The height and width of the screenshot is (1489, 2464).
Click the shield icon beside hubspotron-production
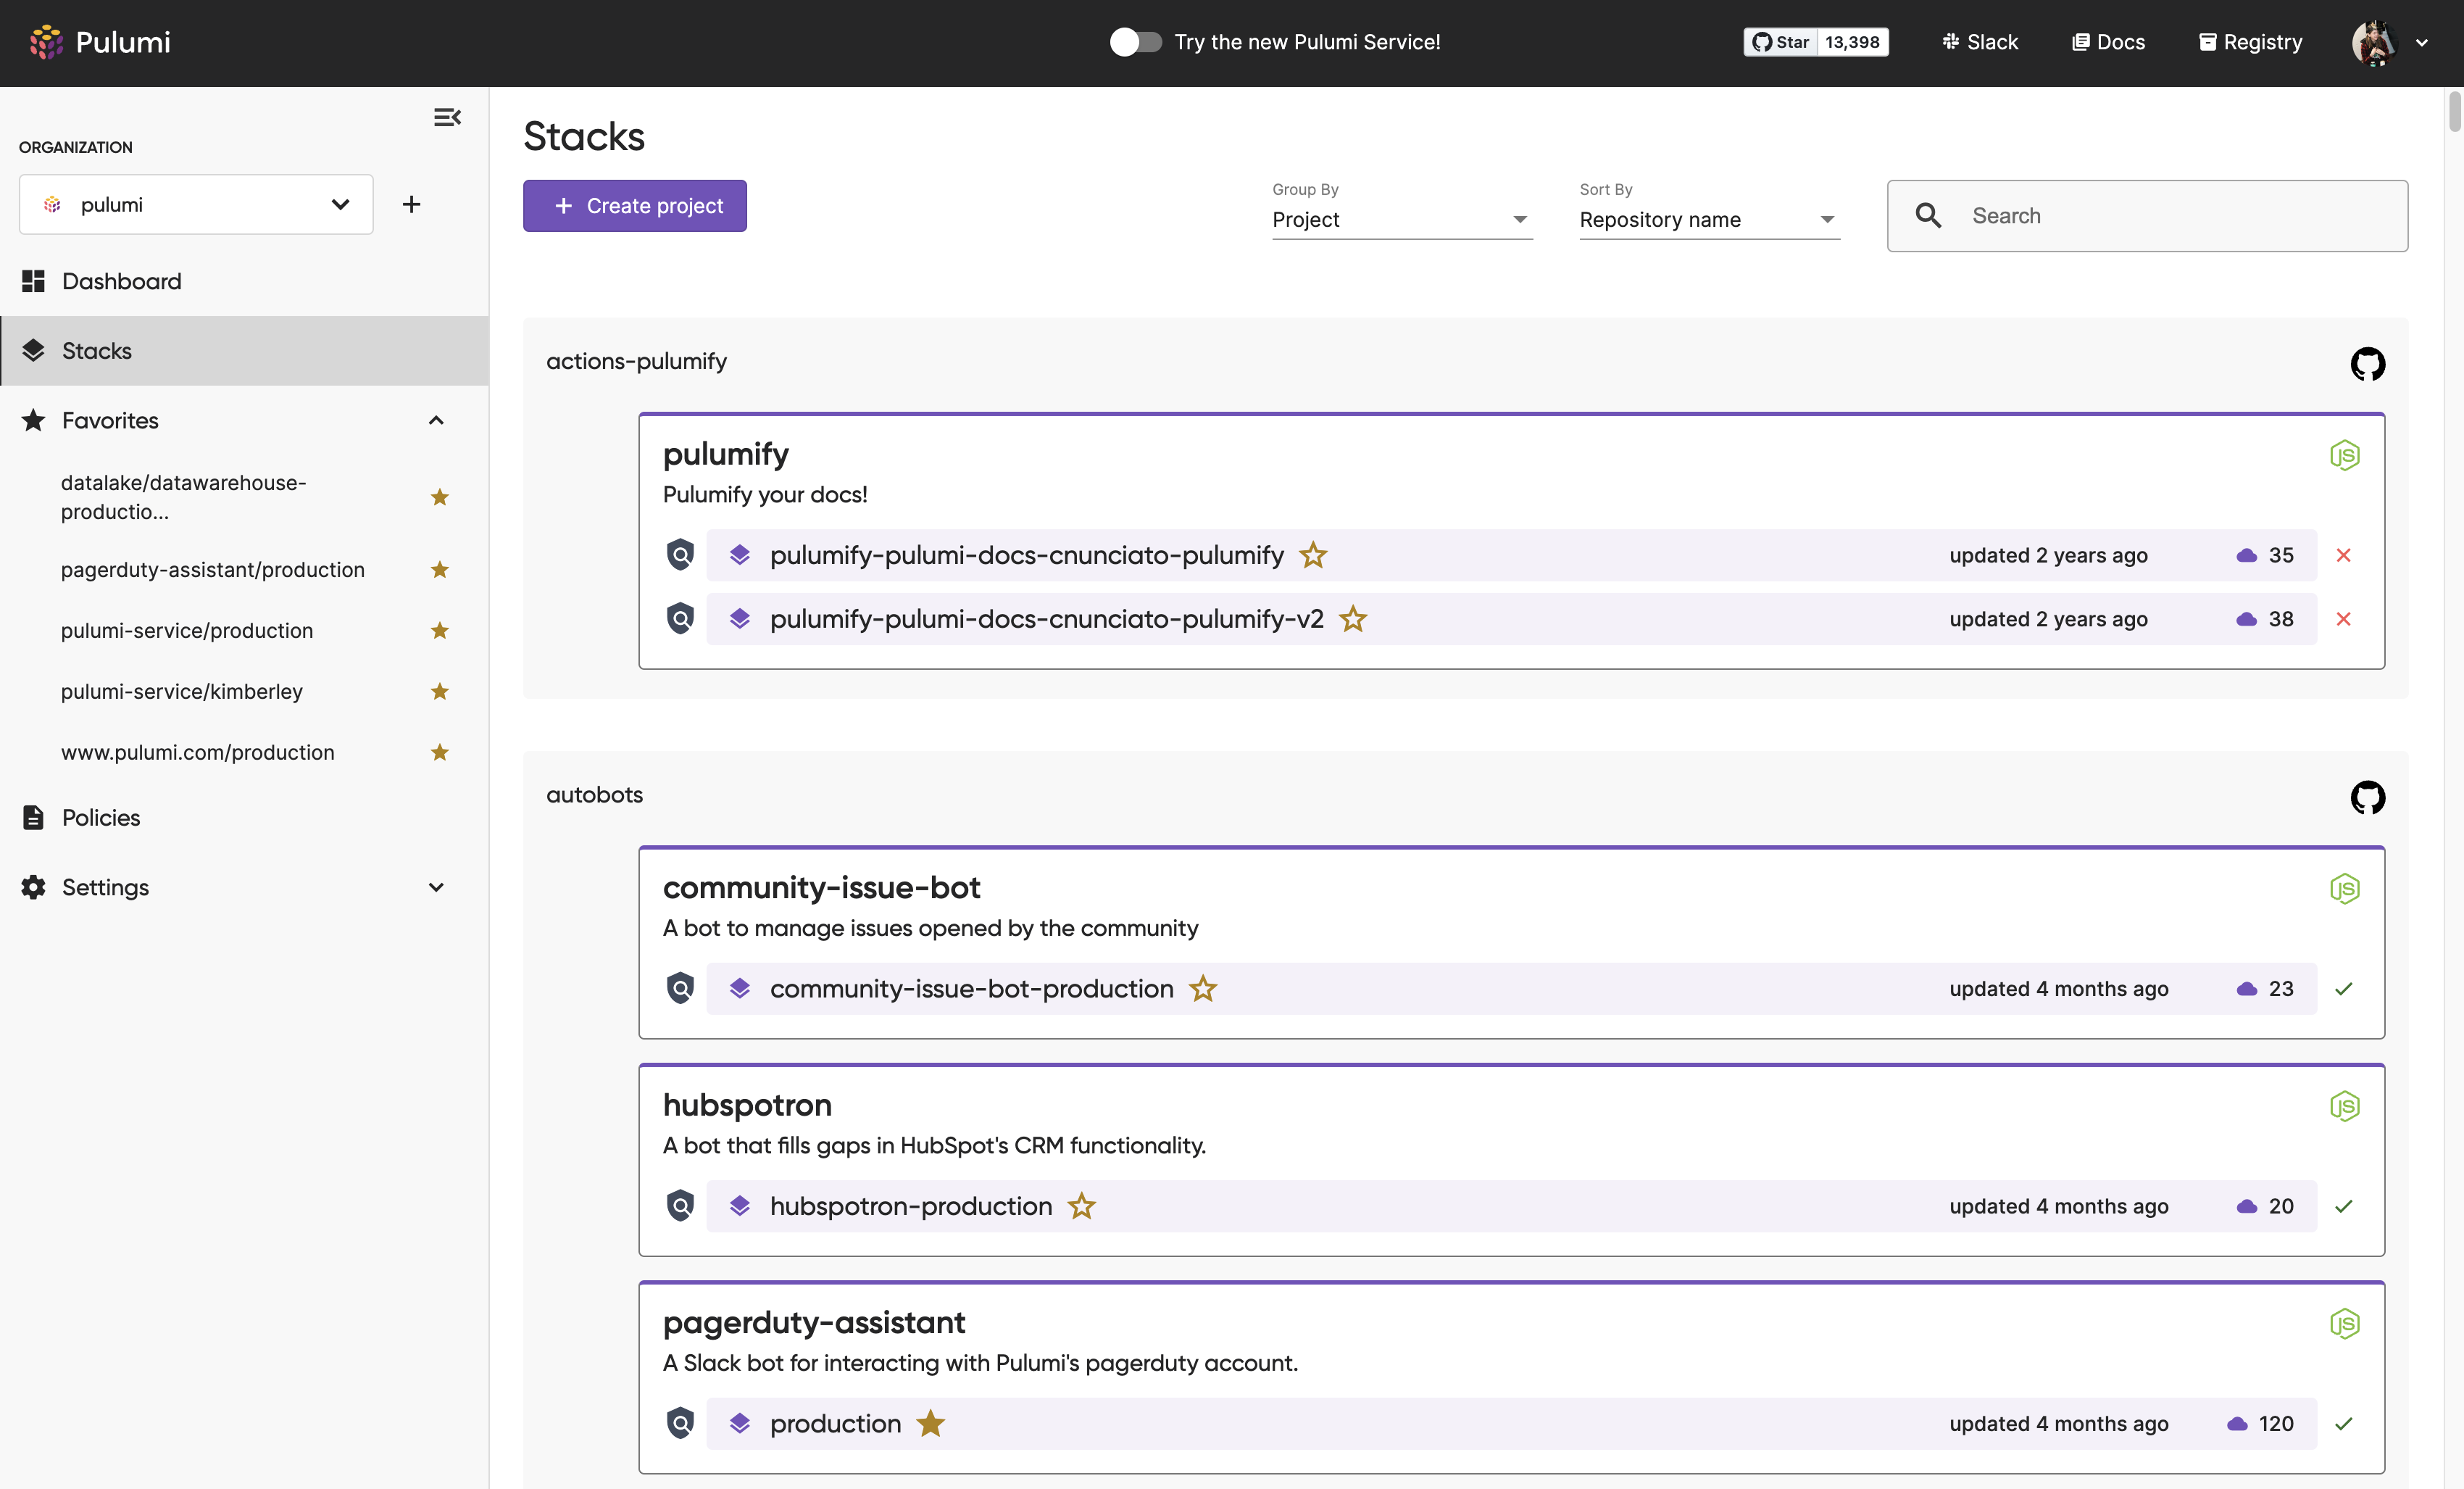680,1205
